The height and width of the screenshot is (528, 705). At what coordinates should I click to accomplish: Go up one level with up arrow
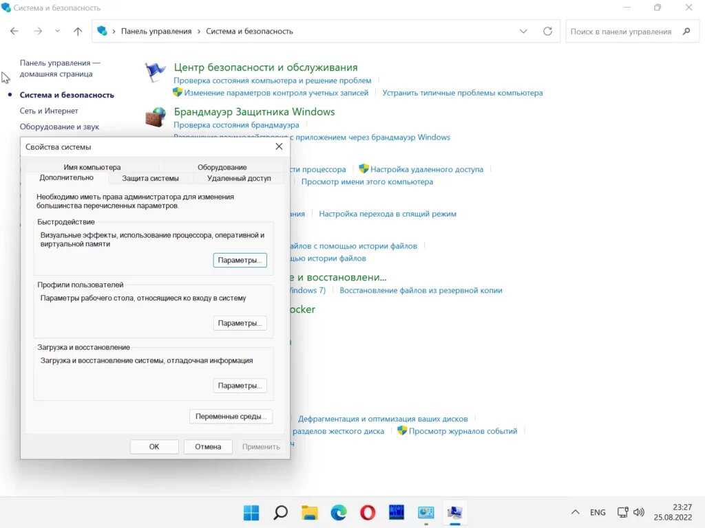(78, 31)
